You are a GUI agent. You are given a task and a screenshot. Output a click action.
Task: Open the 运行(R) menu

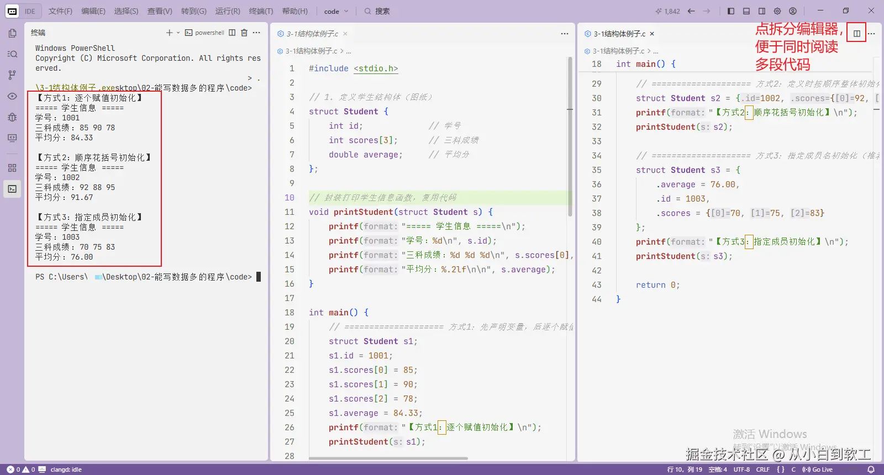click(x=228, y=11)
